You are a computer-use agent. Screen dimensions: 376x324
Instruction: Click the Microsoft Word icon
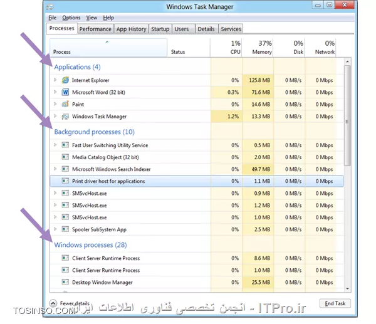(x=65, y=92)
